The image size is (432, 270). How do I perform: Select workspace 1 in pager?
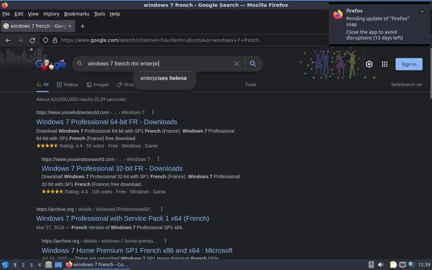pyautogui.click(x=15, y=265)
